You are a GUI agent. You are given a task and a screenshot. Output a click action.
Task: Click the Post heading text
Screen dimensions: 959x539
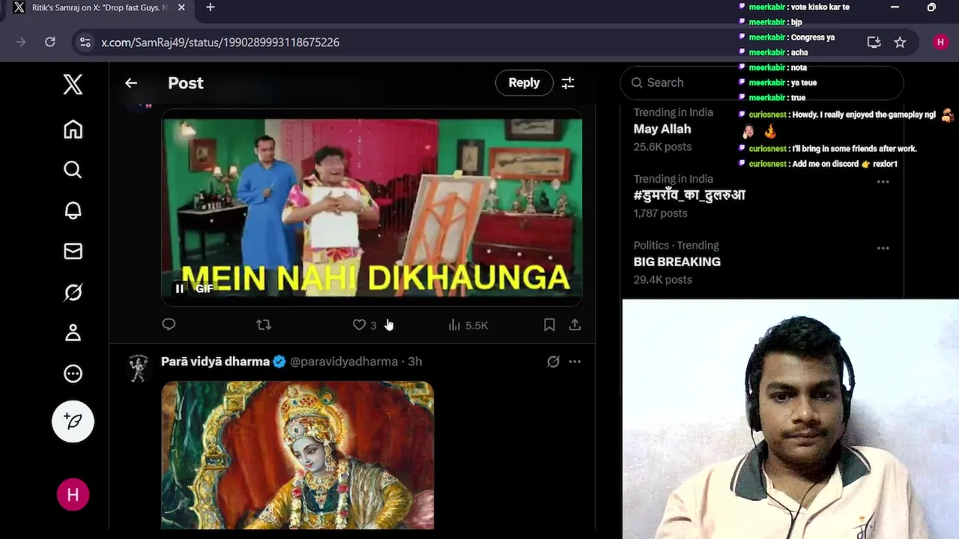pos(186,83)
